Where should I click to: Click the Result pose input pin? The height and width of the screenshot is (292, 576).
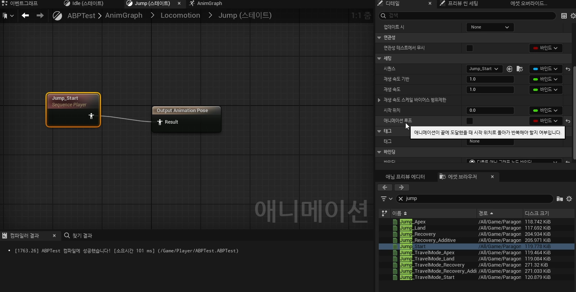pos(160,122)
